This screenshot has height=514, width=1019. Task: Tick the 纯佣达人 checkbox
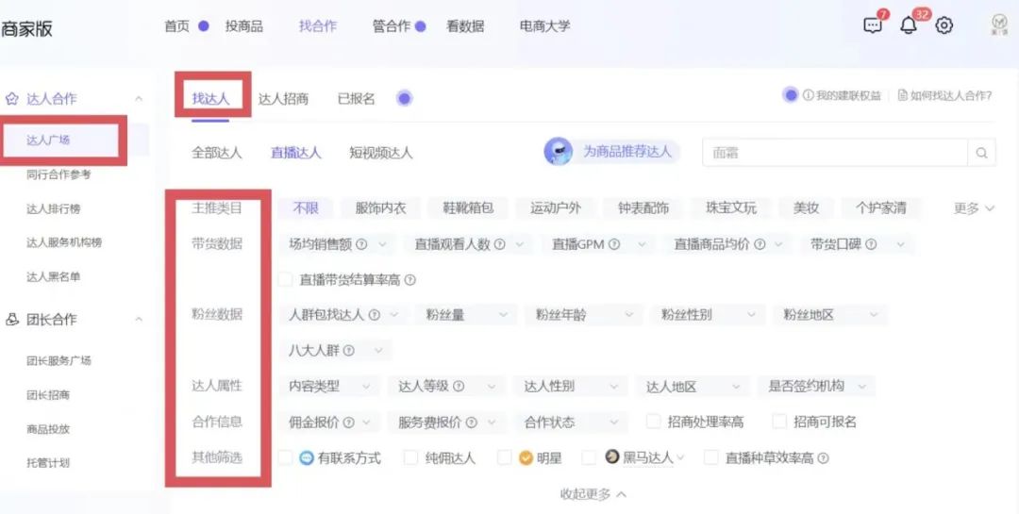[410, 457]
